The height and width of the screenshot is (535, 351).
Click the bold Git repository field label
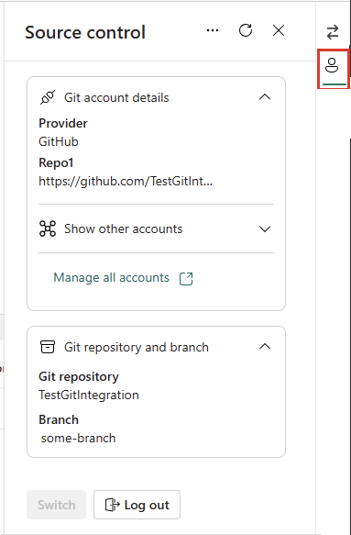point(79,376)
